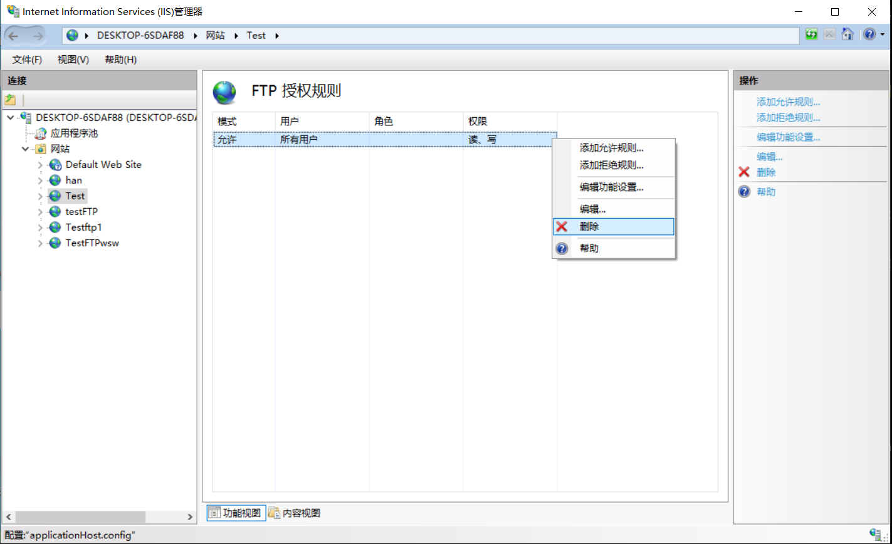Expand the Default Web Site node
This screenshot has height=544, width=892.
click(41, 165)
